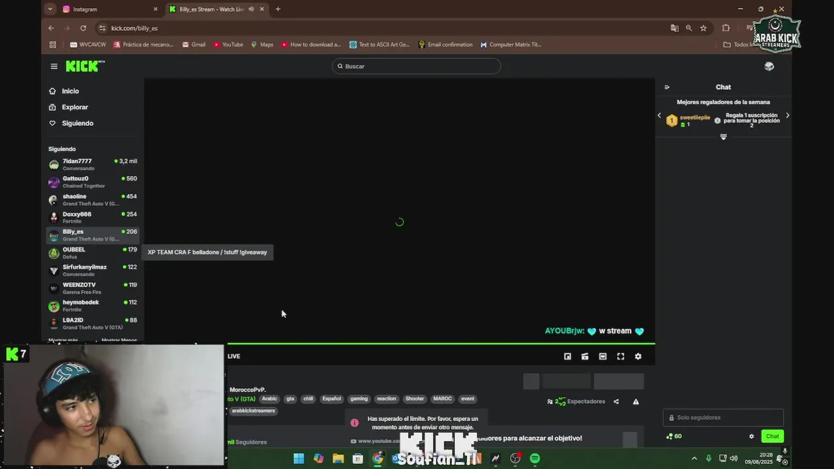Select the Billy_es Stream tab
This screenshot has height=469, width=834.
coord(216,9)
